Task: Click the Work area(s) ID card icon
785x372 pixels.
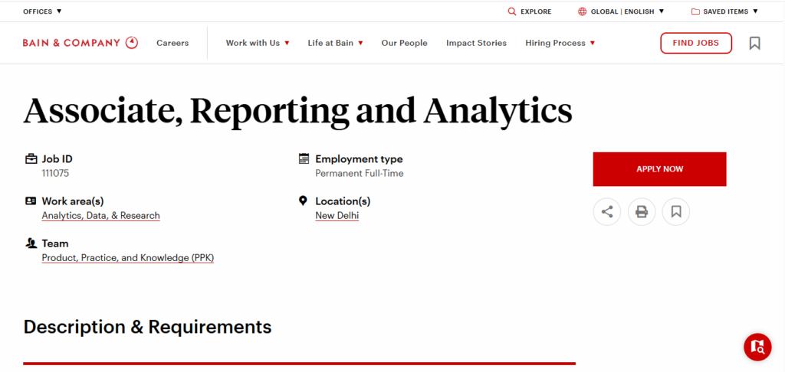Action: point(31,201)
